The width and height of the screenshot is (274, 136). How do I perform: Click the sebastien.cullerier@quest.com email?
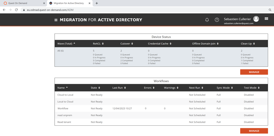238,23
